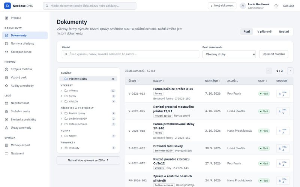Select Všechny složky folder

click(88, 79)
